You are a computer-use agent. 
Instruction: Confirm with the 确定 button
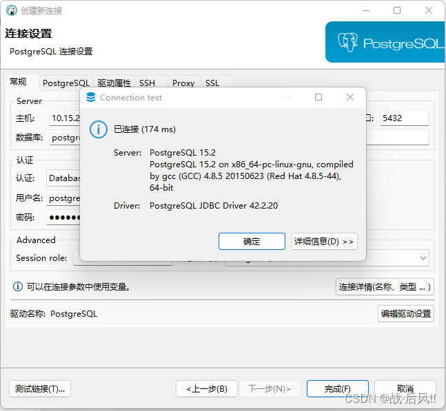click(252, 242)
